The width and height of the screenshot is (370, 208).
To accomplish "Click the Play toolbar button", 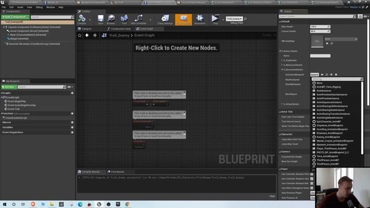I will tap(215, 19).
